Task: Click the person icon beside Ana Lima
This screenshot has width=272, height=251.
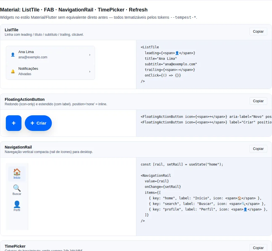Action: click(13, 54)
